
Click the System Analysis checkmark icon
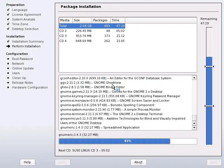[x=8, y=19]
